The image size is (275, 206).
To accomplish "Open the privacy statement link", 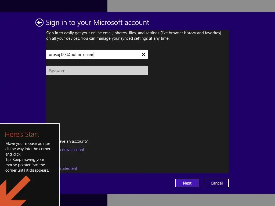I will (x=68, y=168).
